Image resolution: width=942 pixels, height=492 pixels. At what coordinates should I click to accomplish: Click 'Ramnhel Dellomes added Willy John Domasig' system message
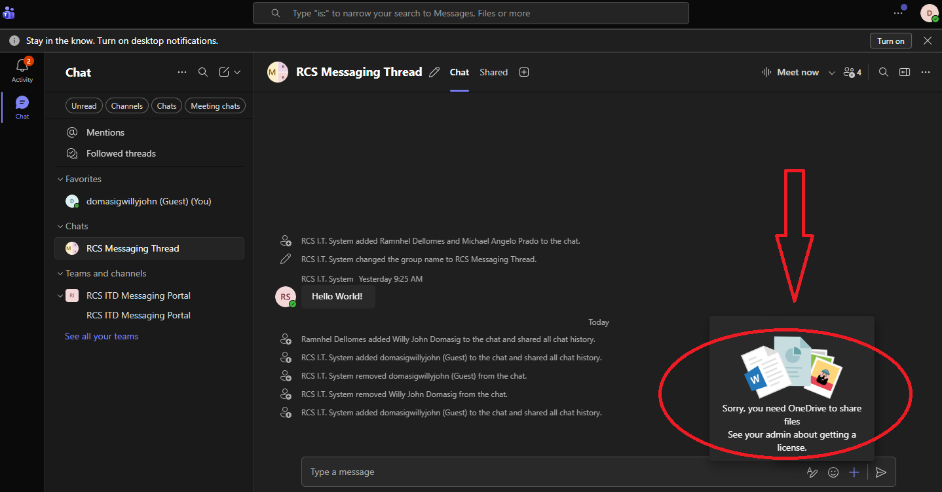[448, 339]
